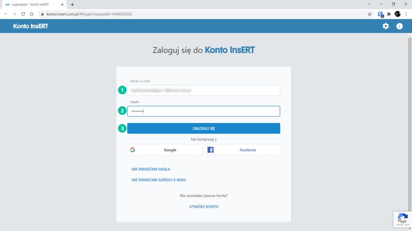The image size is (412, 231).
Task: Restore down the browser window
Action: pyautogui.click(x=393, y=4)
